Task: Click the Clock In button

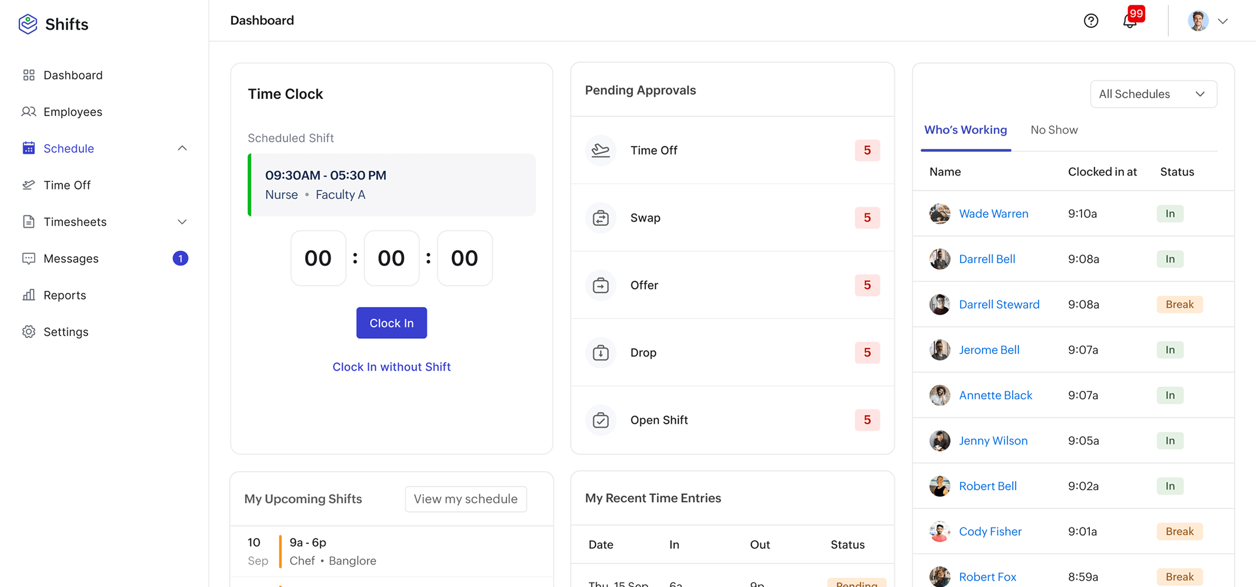Action: 392,323
